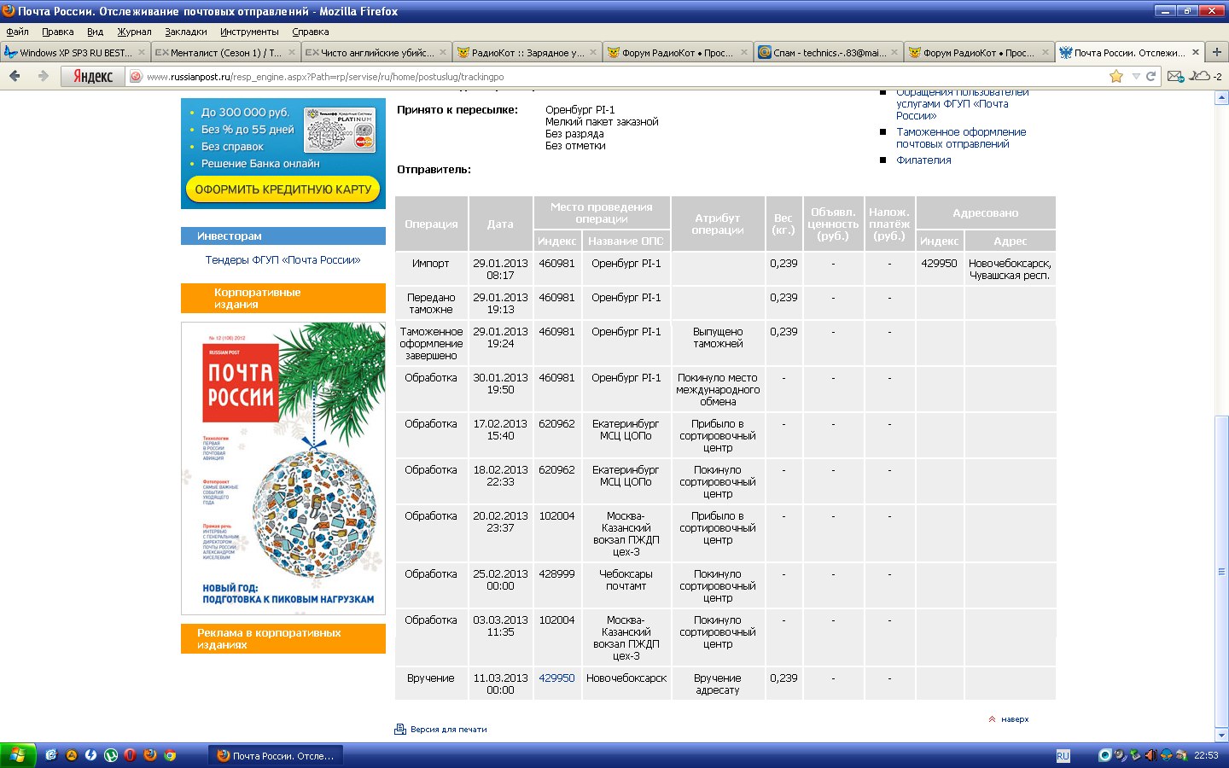Close the Менталист (Сезон 1) tab
This screenshot has width=1229, height=768.
[292, 52]
